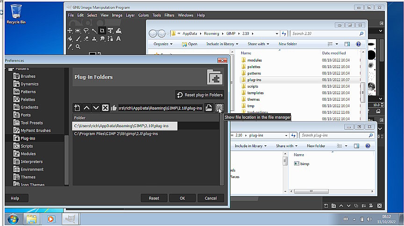Open the Filters menu

169,15
